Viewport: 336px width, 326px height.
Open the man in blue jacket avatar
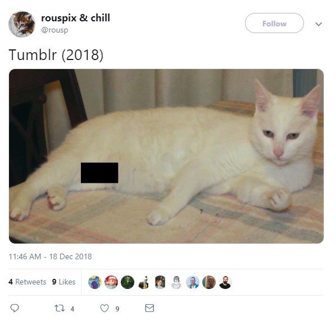click(x=193, y=282)
